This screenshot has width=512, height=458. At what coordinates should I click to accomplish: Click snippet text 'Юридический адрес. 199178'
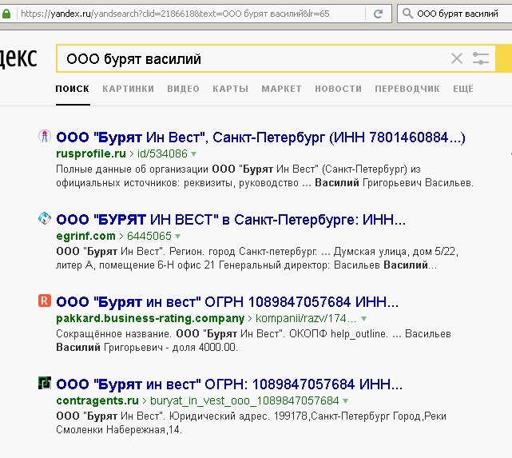[238, 416]
